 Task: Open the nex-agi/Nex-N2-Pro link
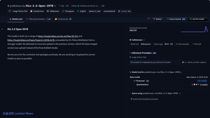[58, 36]
